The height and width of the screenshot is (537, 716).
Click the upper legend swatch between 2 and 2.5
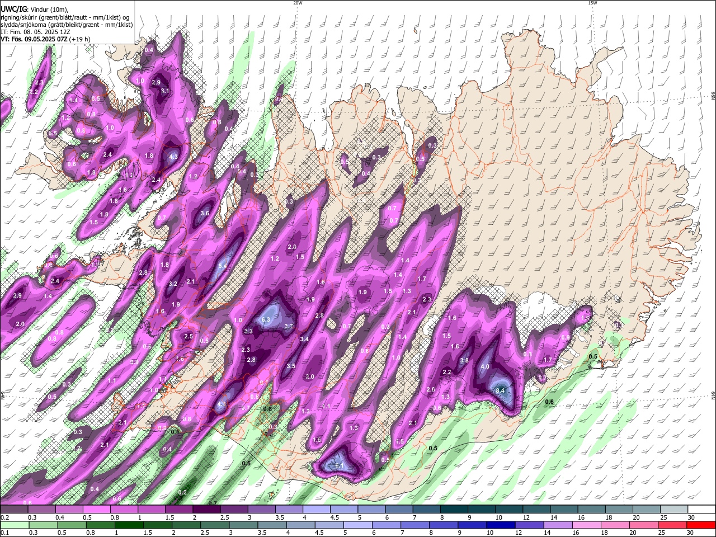[206, 510]
